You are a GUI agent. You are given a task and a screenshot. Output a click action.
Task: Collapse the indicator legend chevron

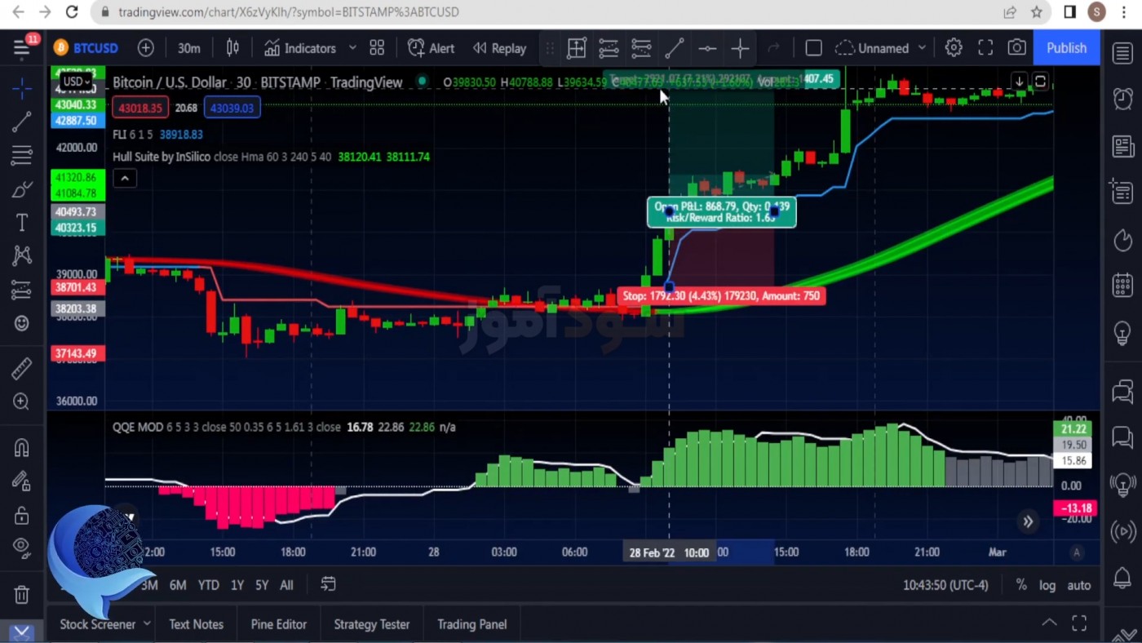(x=125, y=179)
